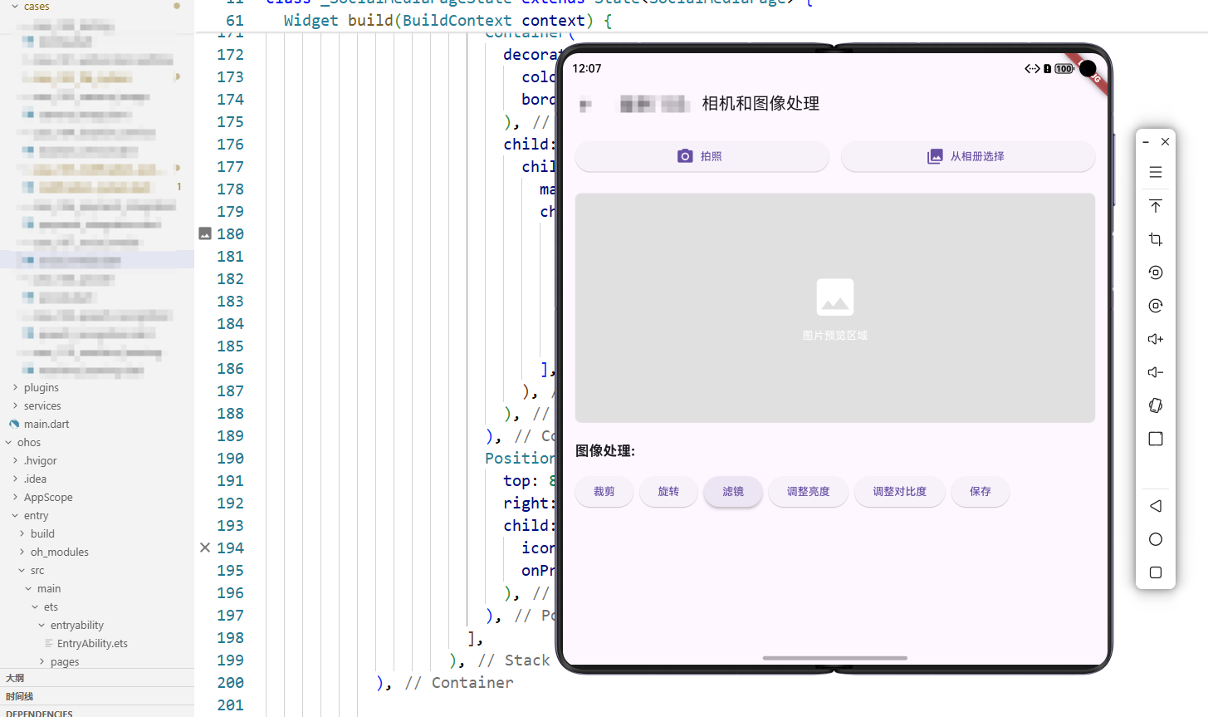Toggle the 滤镜 filter chip
The image size is (1208, 717).
[x=732, y=491]
